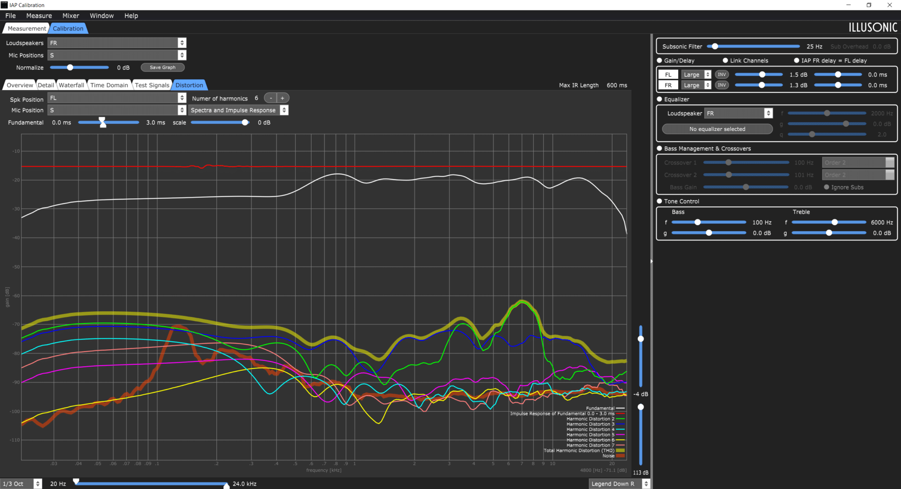Decrease number of harmonics with minus button
The image size is (901, 489).
tap(271, 98)
